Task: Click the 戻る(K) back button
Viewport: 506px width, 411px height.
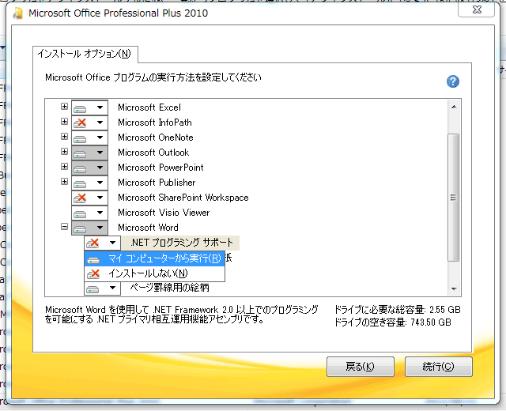Action: [x=361, y=367]
